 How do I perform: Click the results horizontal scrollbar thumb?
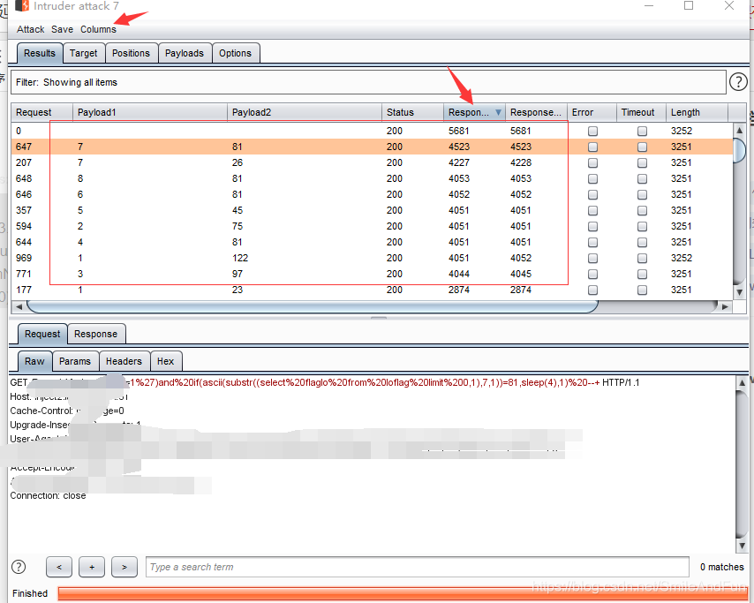[x=313, y=306]
